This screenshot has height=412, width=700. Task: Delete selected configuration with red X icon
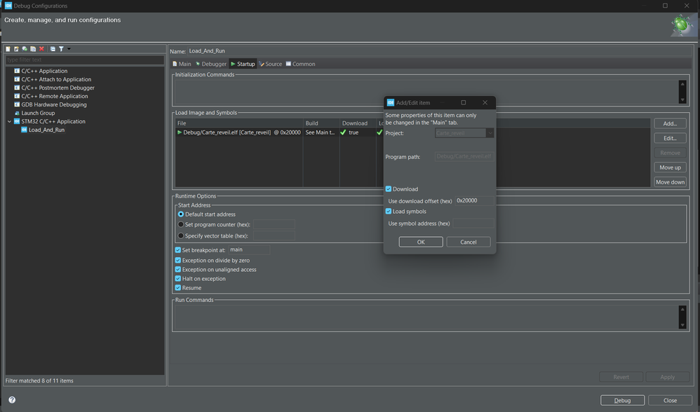click(x=41, y=49)
